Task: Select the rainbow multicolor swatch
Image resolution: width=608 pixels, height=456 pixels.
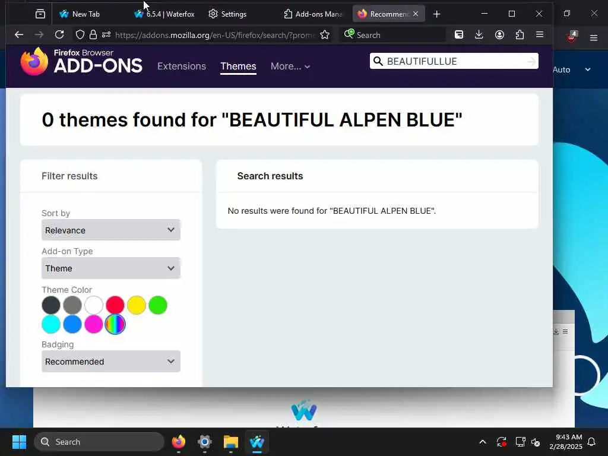Action: pos(115,324)
